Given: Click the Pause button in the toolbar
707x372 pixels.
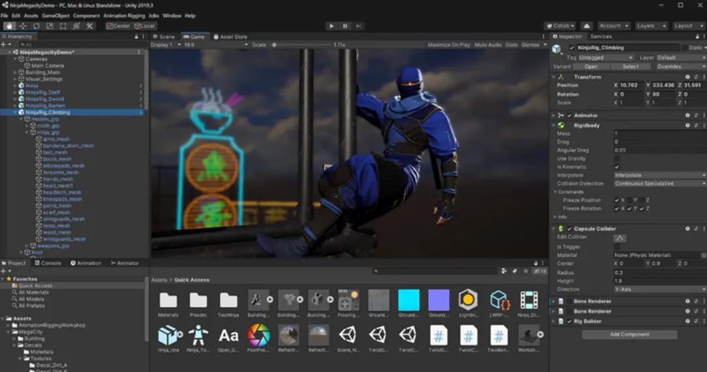Looking at the screenshot, I should pos(345,26).
